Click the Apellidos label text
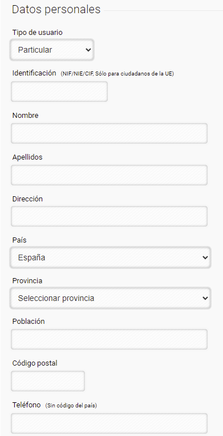The width and height of the screenshot is (223, 436). [27, 157]
